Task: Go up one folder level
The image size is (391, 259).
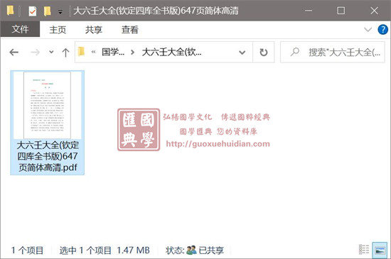Action: pyautogui.click(x=65, y=53)
